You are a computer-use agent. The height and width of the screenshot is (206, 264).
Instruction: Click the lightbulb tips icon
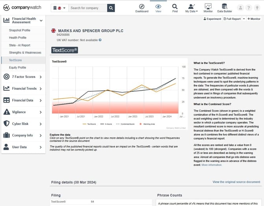click(x=257, y=8)
